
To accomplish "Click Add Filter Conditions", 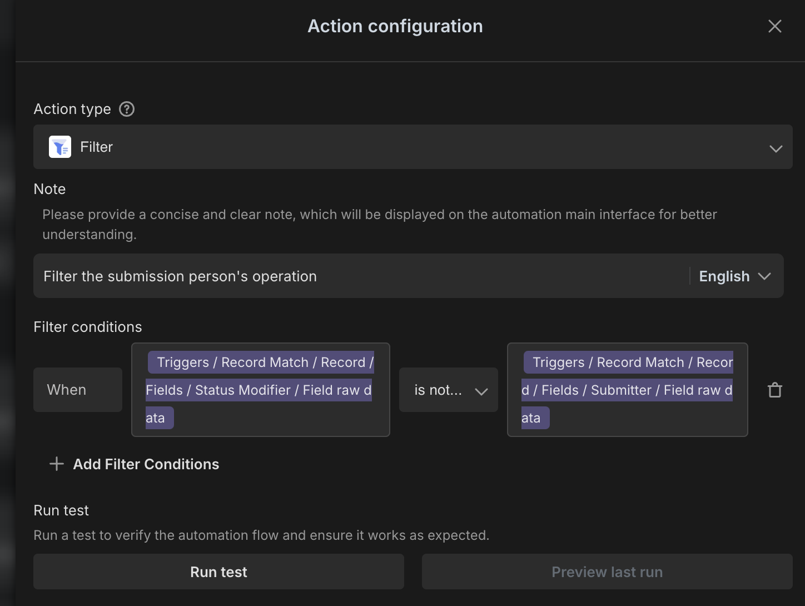I will (146, 464).
